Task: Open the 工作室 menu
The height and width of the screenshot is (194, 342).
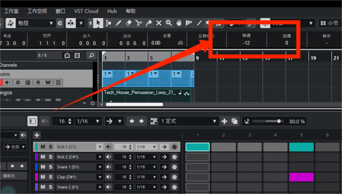Action: (12, 11)
